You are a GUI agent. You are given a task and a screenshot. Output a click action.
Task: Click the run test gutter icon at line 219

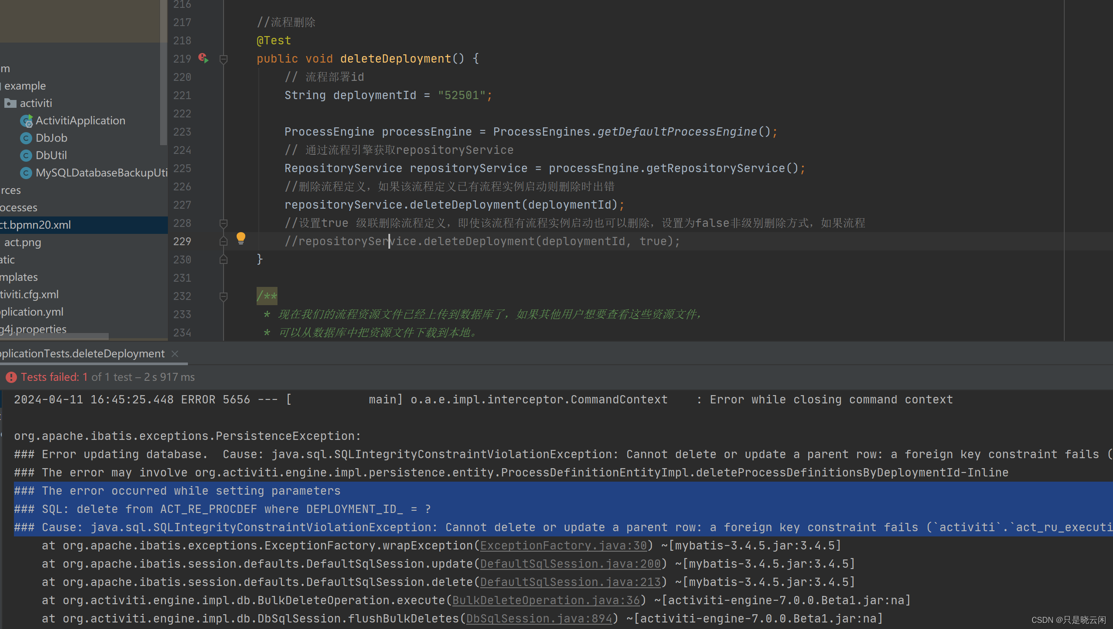pyautogui.click(x=204, y=58)
